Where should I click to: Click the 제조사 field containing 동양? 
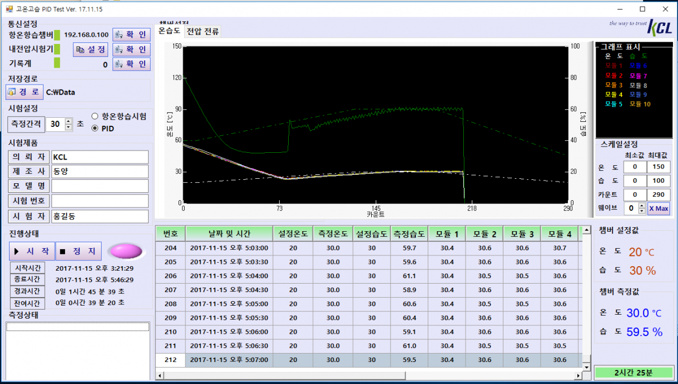tap(99, 171)
